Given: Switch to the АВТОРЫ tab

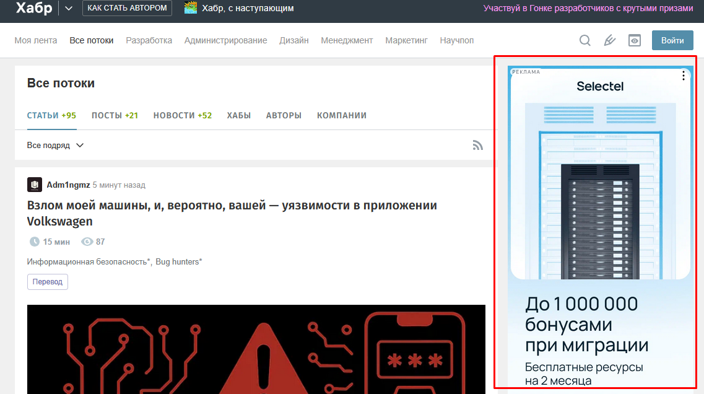Looking at the screenshot, I should coord(284,115).
